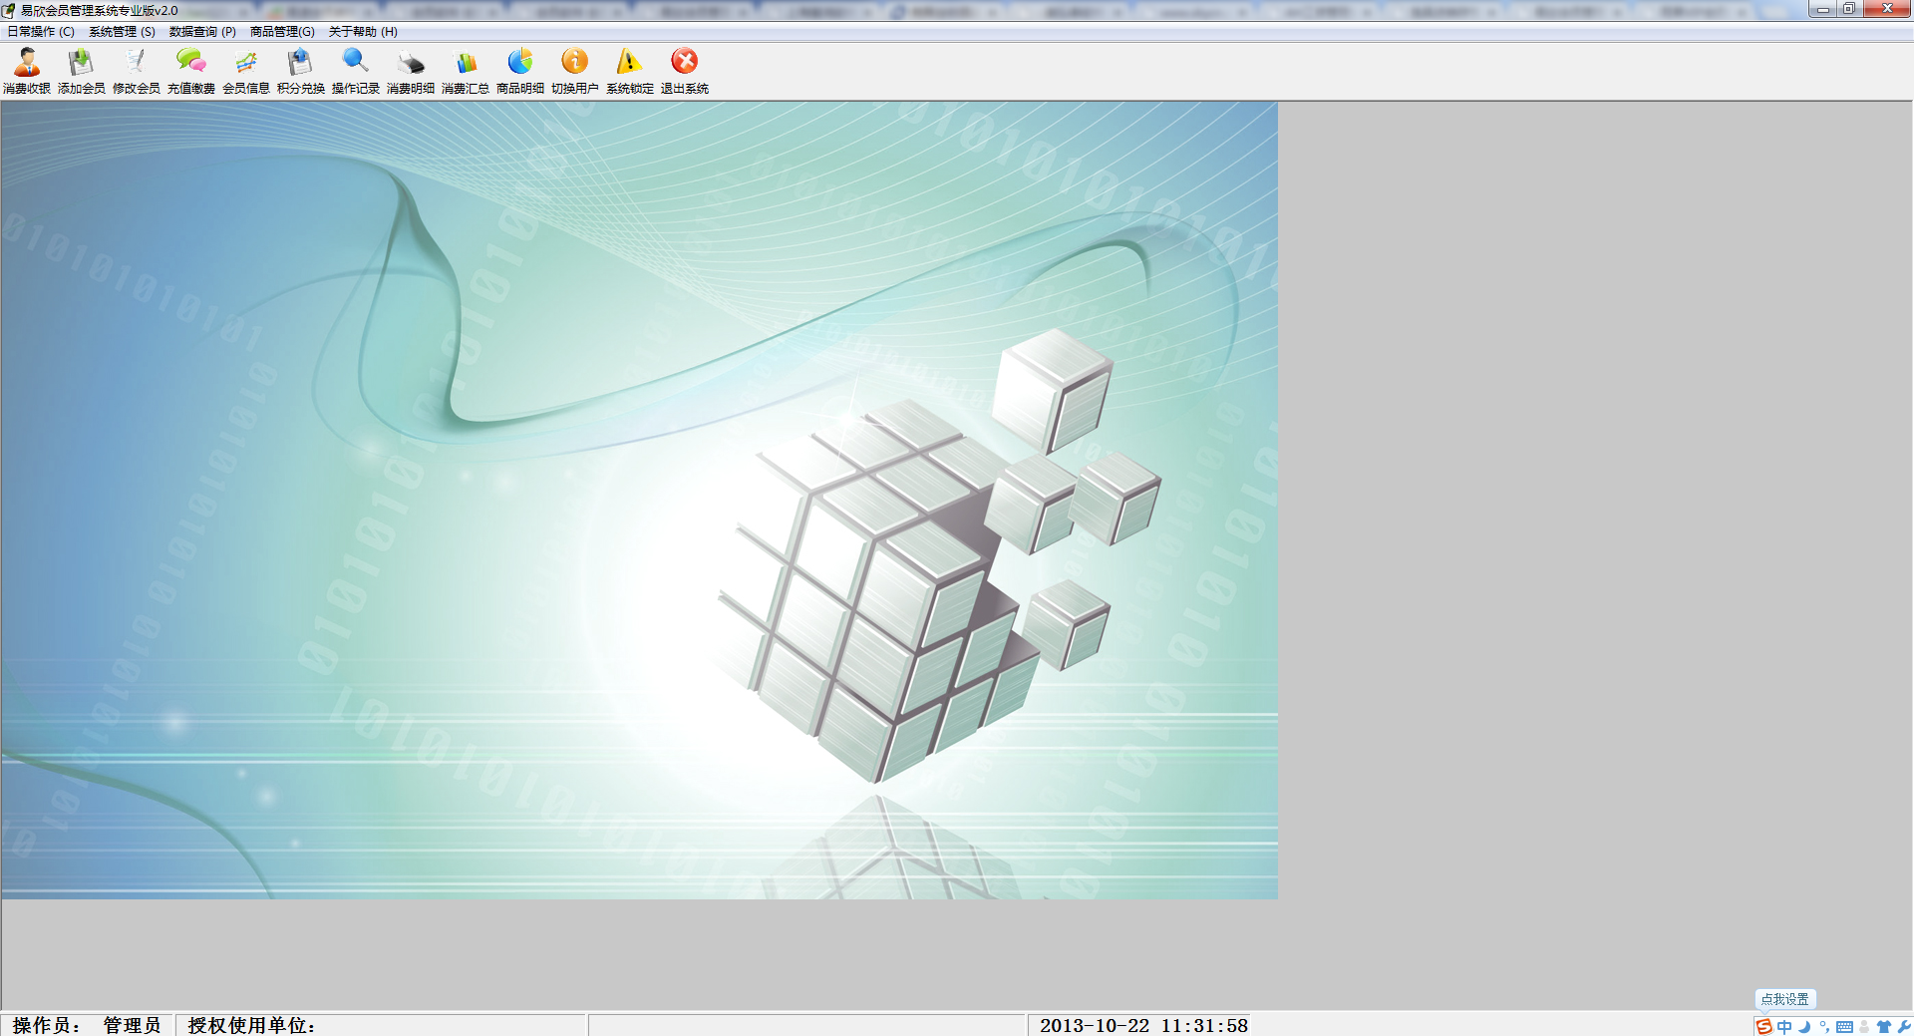Viewport: 1914px width, 1036px height.
Task: Click 退出系统 to exit the system
Action: click(x=685, y=71)
